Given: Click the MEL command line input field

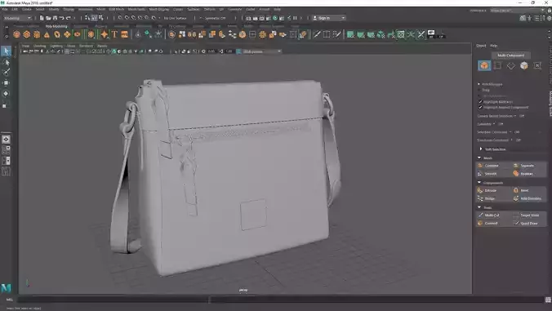Looking at the screenshot, I should pos(113,300).
